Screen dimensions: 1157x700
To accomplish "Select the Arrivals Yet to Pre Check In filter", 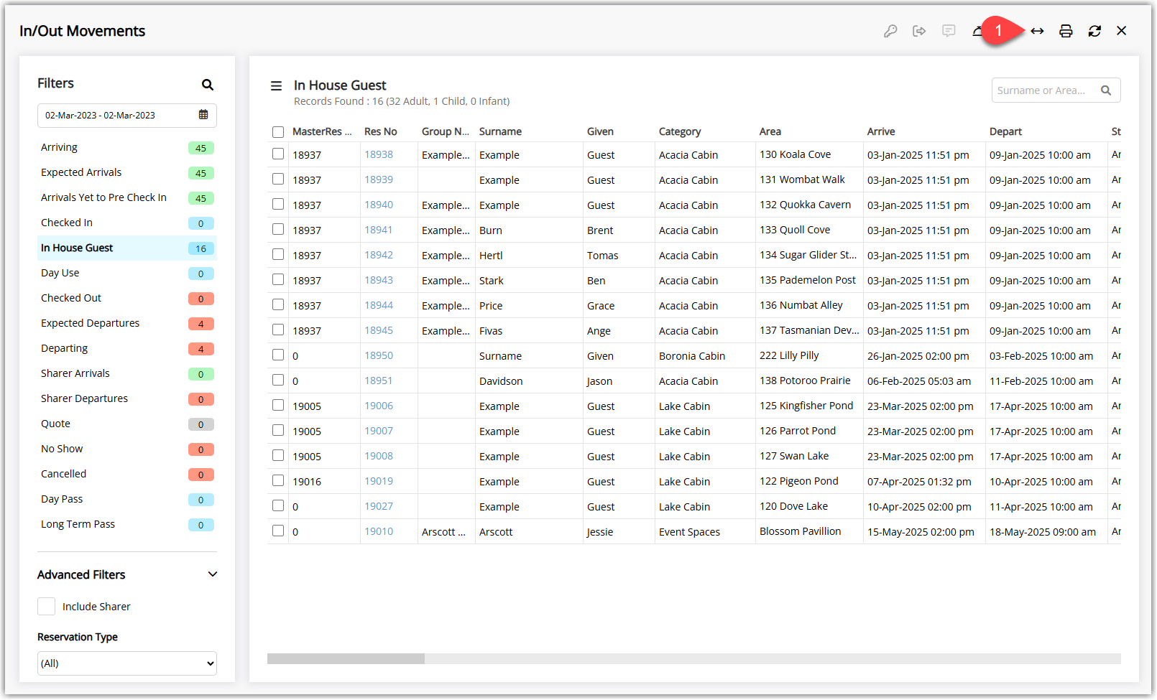I will (127, 197).
